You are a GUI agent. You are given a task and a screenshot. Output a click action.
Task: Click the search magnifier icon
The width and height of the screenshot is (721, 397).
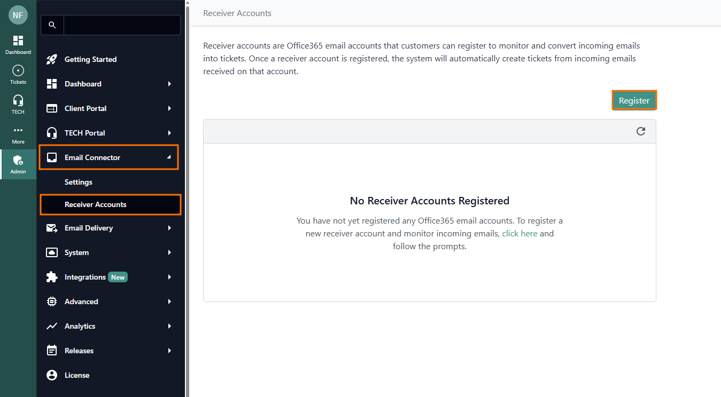(52, 25)
